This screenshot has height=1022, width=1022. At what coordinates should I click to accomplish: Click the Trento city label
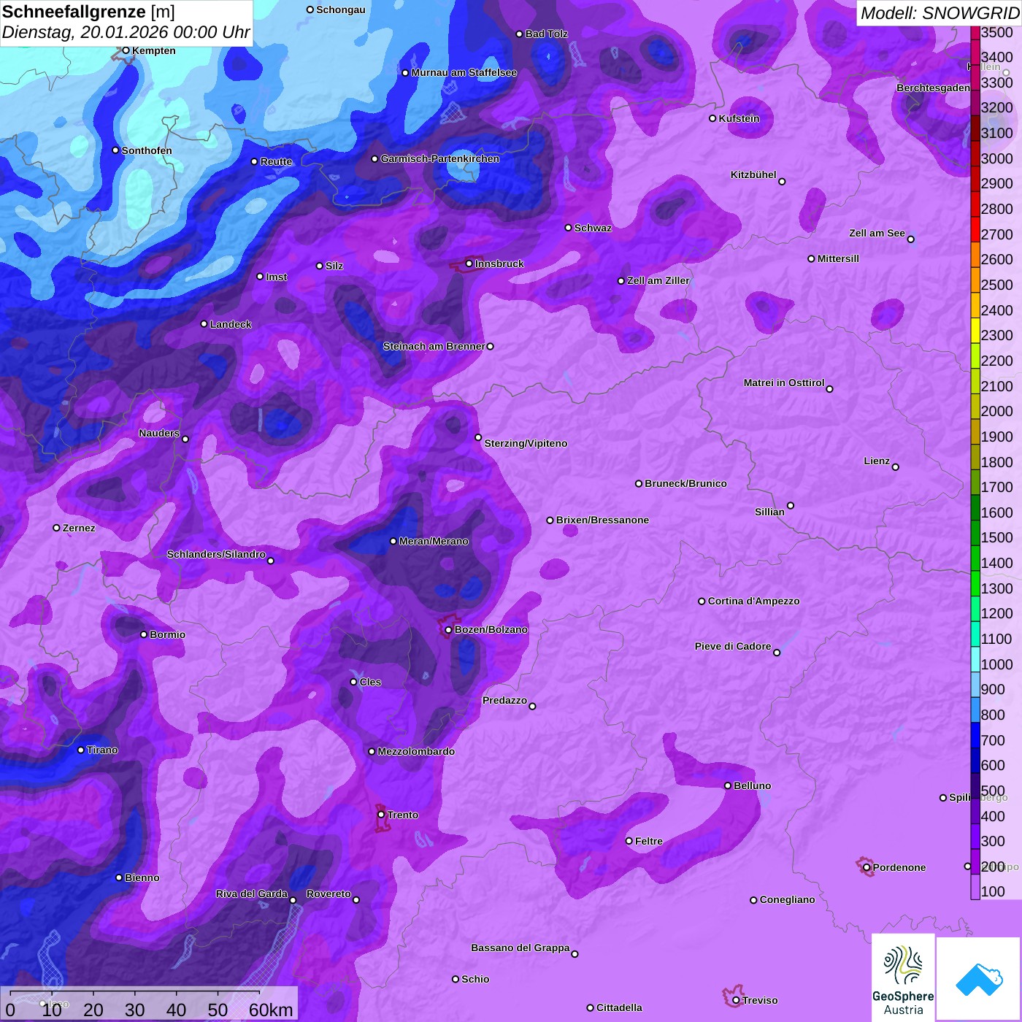[403, 815]
